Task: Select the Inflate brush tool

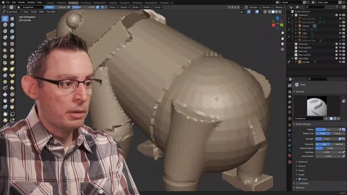Action: 5,37
